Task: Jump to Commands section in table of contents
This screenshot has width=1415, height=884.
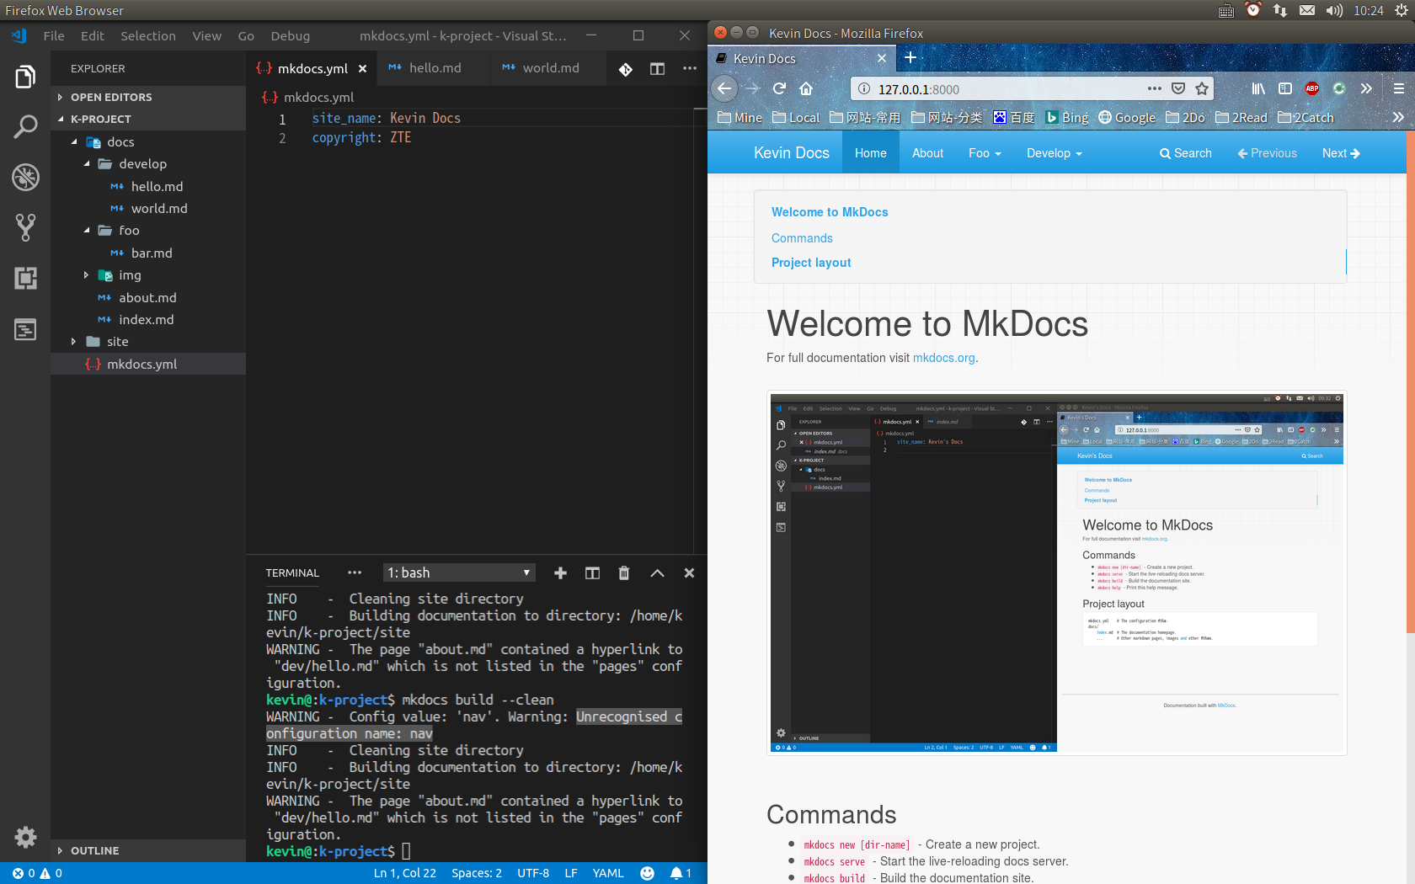Action: click(x=802, y=238)
